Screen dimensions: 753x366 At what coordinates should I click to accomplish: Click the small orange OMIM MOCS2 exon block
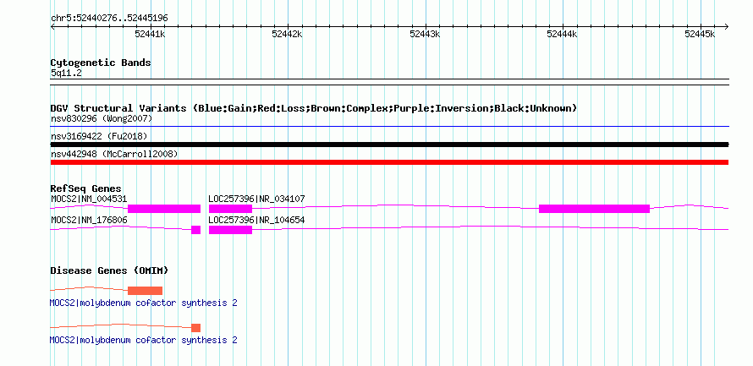(x=195, y=328)
